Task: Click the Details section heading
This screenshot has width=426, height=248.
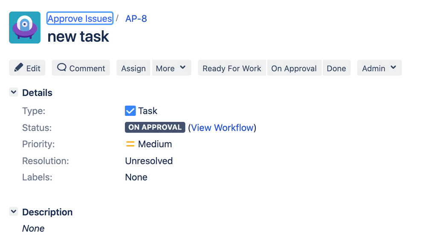Action: pyautogui.click(x=37, y=92)
